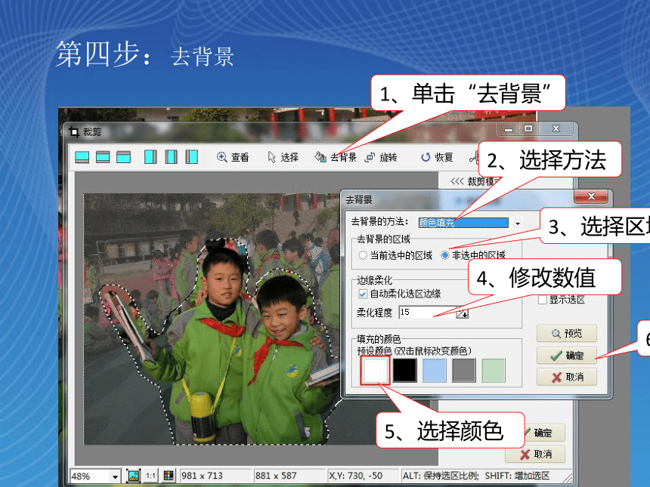Screen dimensions: 650x487
Task: Open the 48% zoom dropdown
Action: pyautogui.click(x=115, y=476)
